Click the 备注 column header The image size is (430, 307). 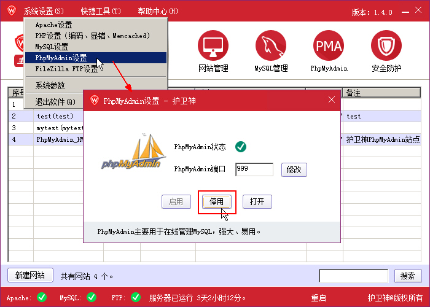[x=381, y=93]
